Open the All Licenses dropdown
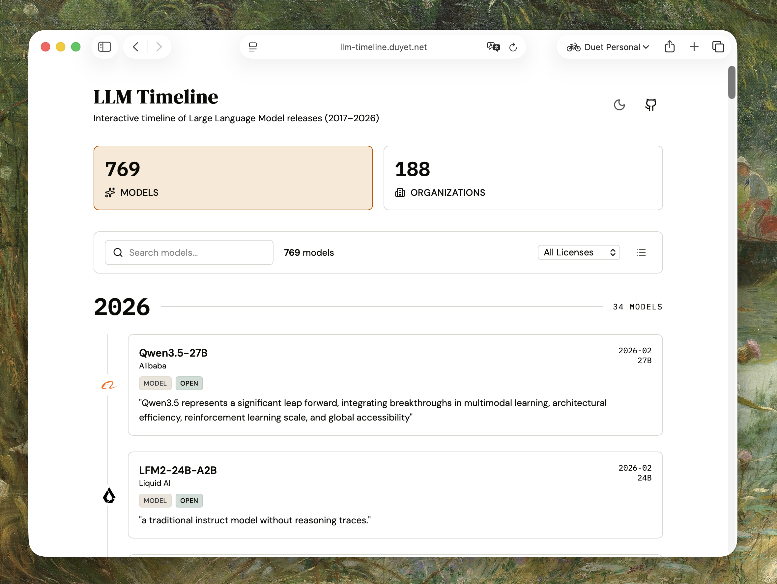 [x=579, y=252]
